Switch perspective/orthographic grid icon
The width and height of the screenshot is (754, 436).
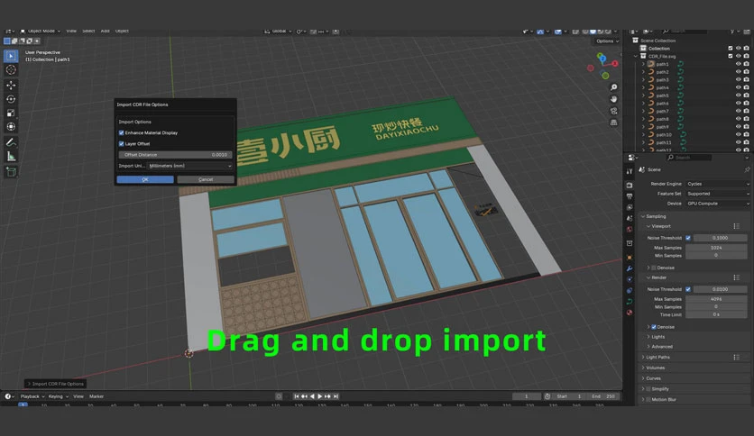(613, 123)
